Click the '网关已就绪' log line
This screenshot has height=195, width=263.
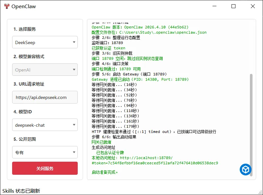[101, 142]
